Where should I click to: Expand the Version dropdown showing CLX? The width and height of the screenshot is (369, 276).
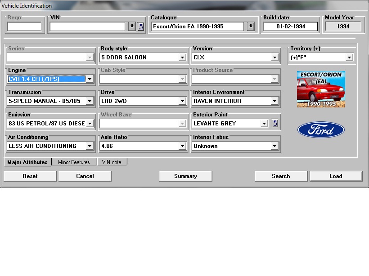coord(274,58)
